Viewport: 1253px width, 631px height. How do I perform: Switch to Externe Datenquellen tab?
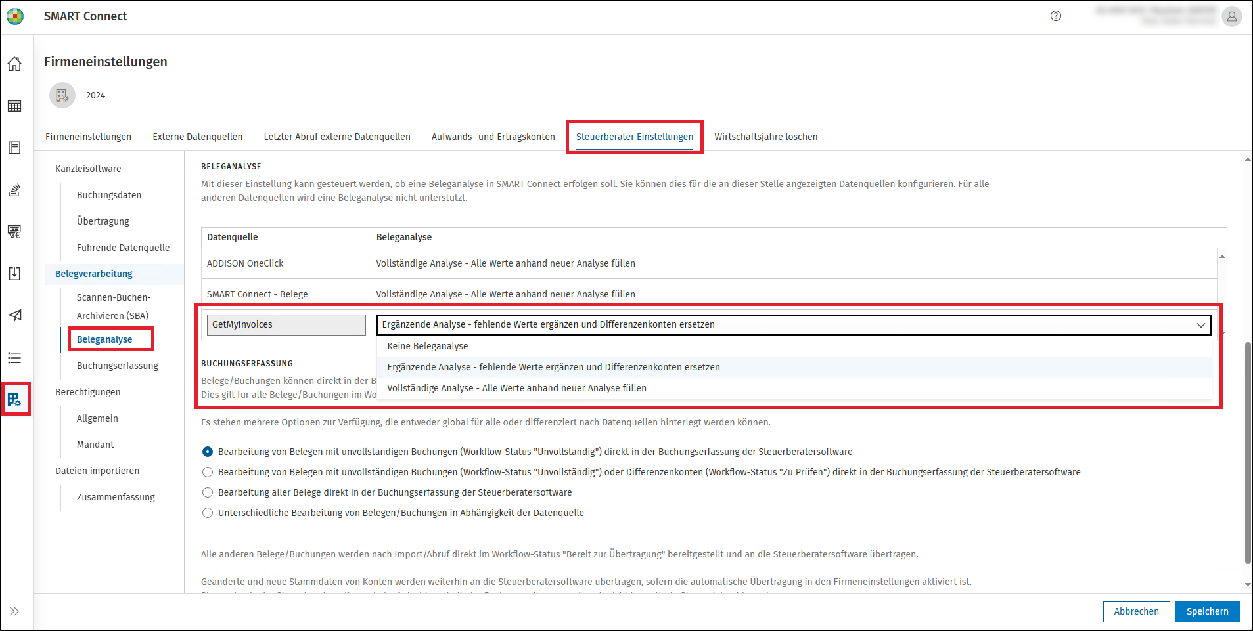[198, 137]
